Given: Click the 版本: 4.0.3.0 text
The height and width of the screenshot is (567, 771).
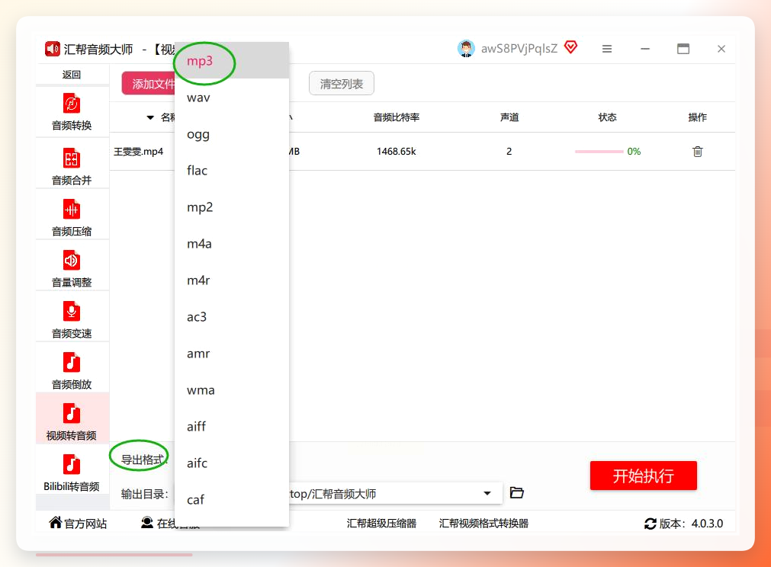Looking at the screenshot, I should coord(691,524).
